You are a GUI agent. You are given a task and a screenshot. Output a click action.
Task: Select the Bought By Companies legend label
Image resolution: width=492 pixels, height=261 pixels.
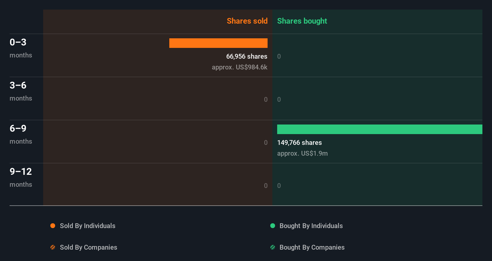(x=312, y=248)
